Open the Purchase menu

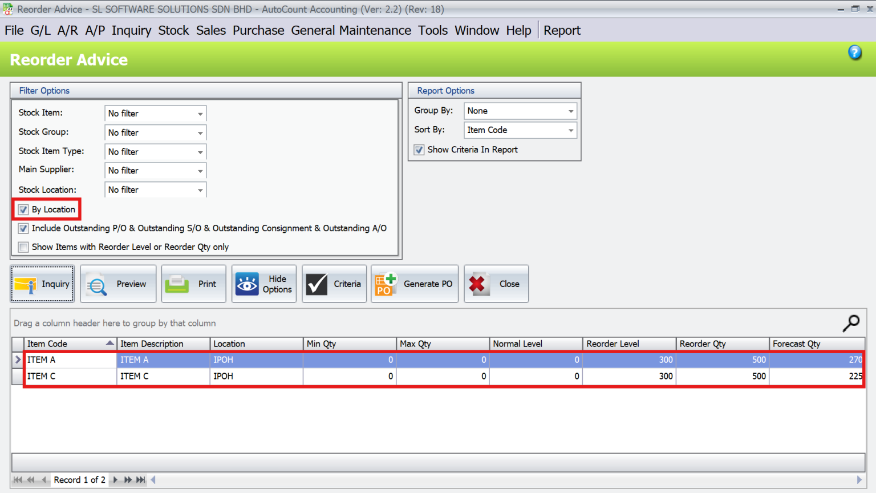pos(258,30)
